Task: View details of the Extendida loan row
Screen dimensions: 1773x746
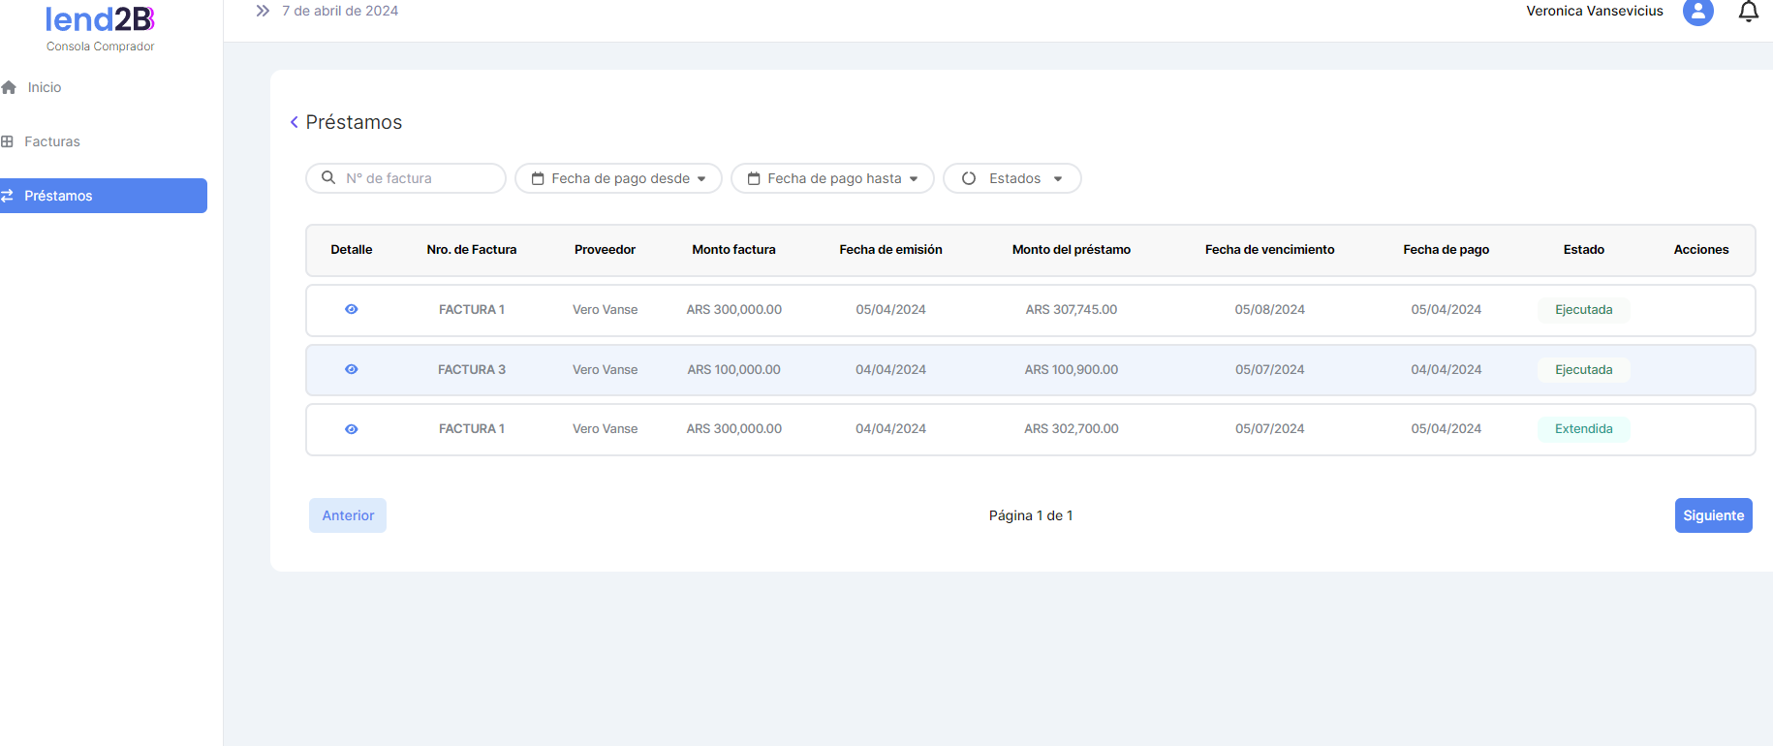Action: (x=352, y=429)
